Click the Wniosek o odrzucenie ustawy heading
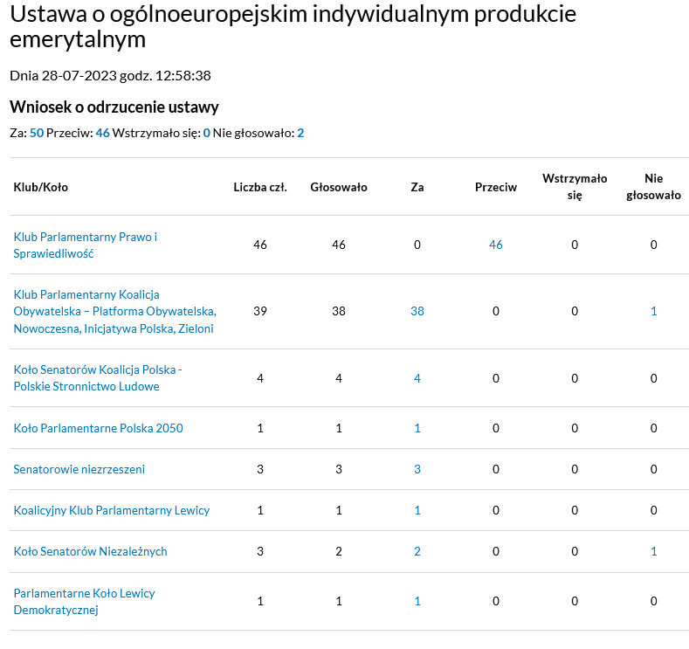The width and height of the screenshot is (689, 649). tap(114, 107)
